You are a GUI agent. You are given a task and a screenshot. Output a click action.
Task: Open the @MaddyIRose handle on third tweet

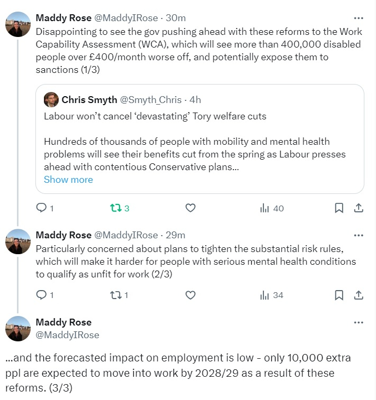[x=67, y=335]
